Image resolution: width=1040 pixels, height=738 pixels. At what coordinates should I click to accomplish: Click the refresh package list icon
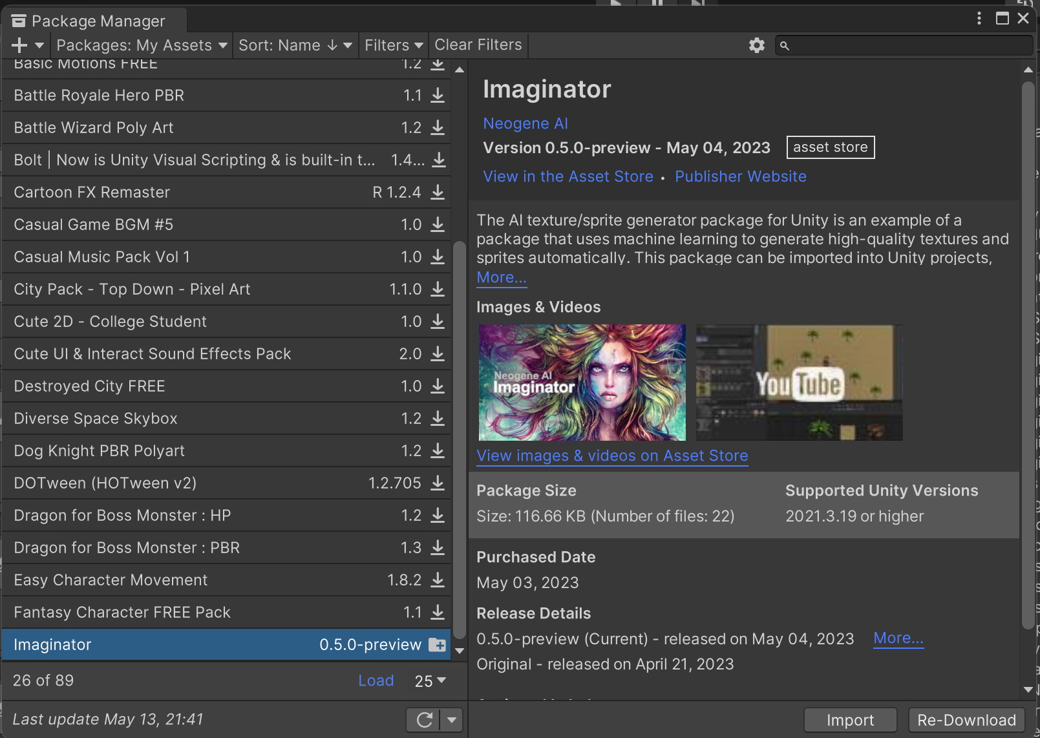pos(424,720)
